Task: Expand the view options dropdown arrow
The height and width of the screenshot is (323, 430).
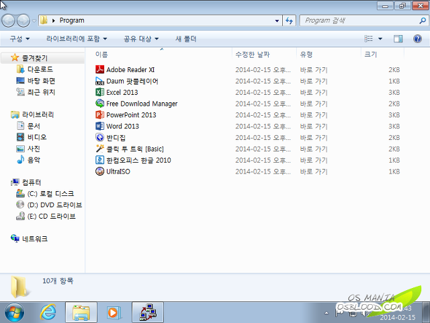Action: 380,39
